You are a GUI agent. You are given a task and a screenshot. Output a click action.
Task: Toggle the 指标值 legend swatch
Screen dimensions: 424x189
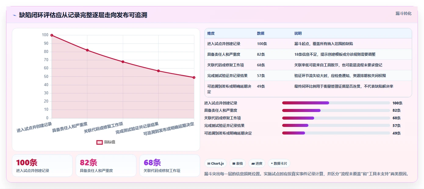[x=99, y=142]
